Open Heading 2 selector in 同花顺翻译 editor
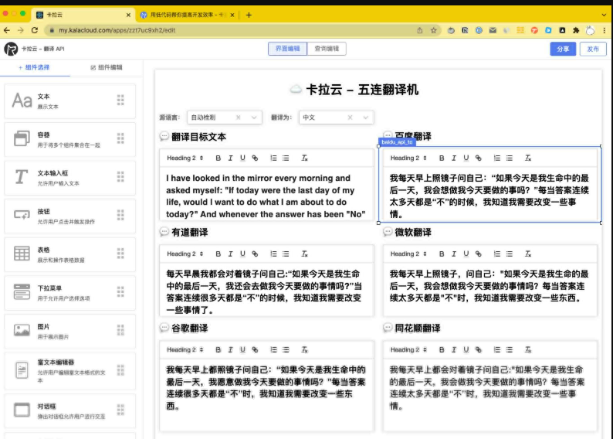Viewport: 613px width, 439px height. pyautogui.click(x=408, y=350)
